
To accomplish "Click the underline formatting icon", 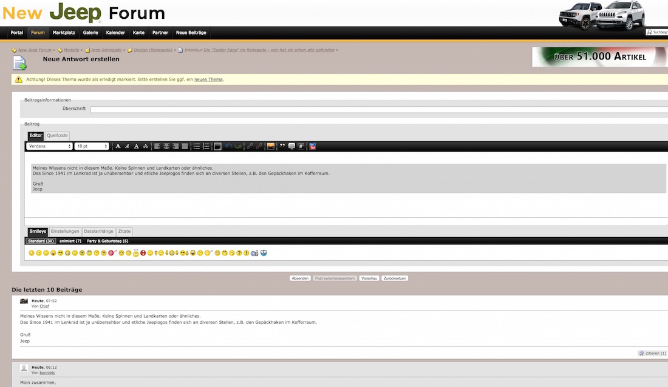I will (136, 146).
